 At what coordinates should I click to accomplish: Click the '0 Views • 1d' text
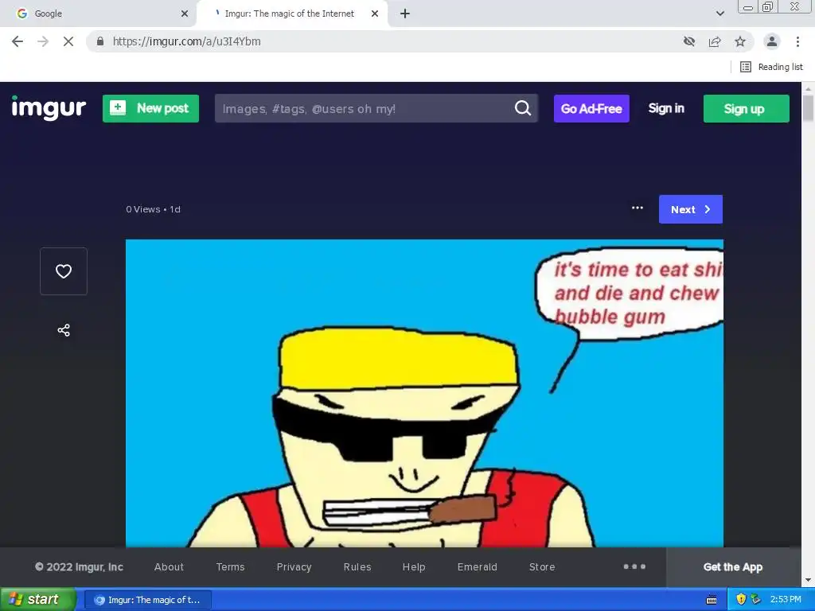pos(153,209)
